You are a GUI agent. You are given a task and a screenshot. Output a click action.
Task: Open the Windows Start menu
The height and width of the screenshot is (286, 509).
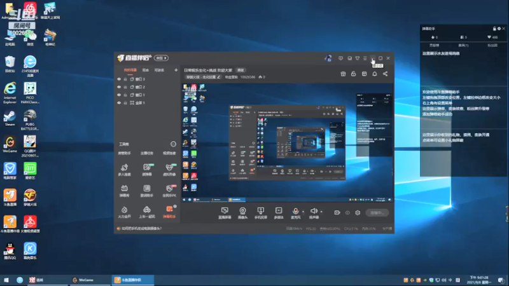(6, 280)
